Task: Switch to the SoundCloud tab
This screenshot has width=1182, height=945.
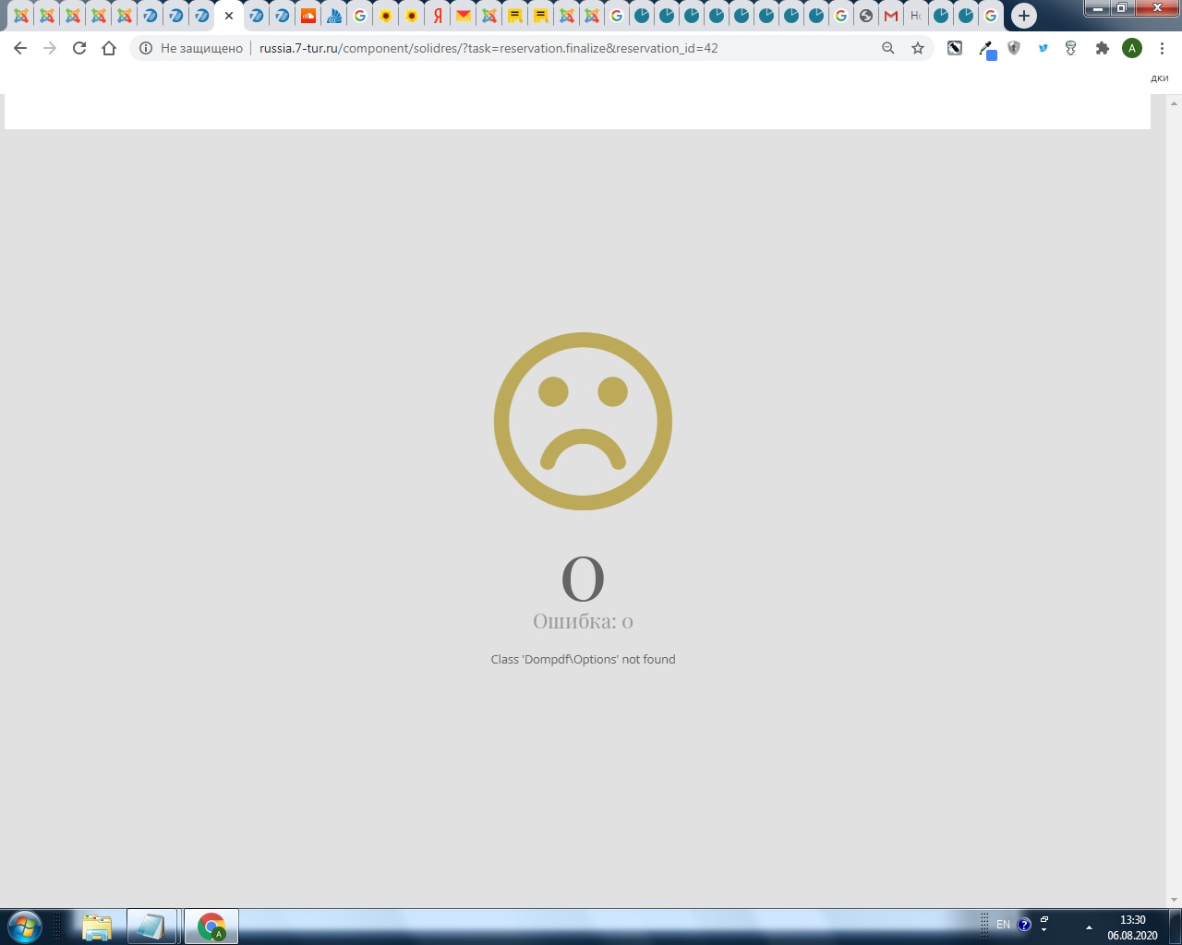Action: tap(308, 16)
